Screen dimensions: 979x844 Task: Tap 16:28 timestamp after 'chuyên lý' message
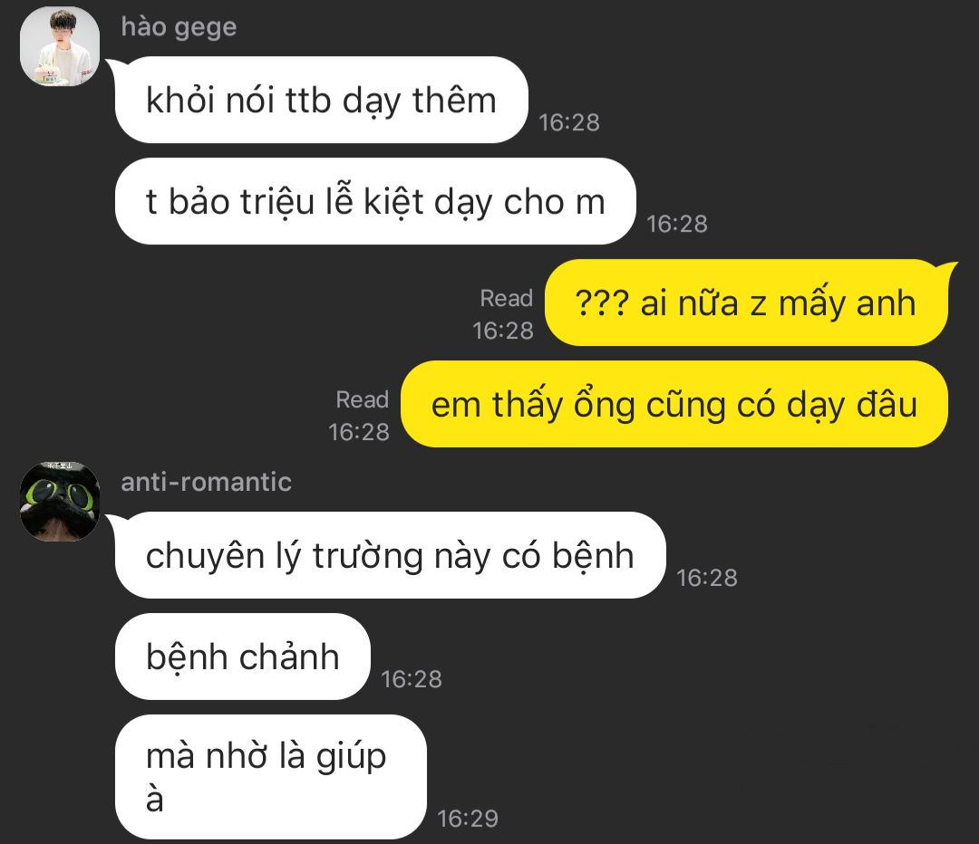(707, 578)
